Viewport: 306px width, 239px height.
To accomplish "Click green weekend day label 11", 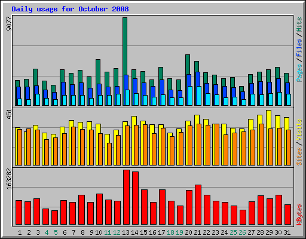I will click(x=108, y=232).
